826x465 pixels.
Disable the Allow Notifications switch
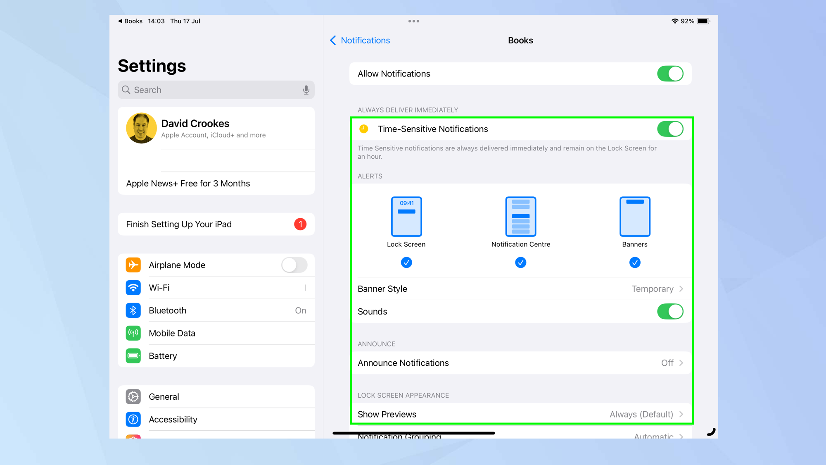pos(670,74)
